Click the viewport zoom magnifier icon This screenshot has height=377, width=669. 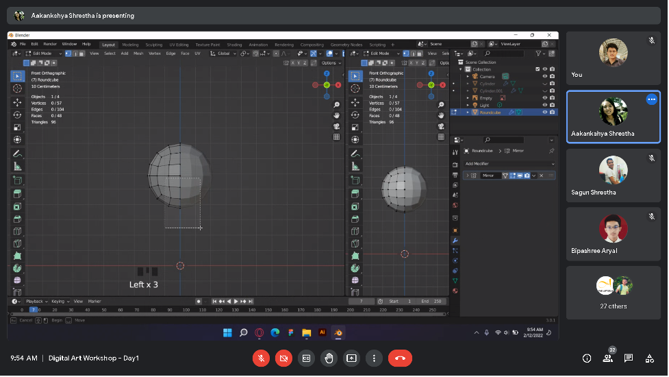coord(337,106)
